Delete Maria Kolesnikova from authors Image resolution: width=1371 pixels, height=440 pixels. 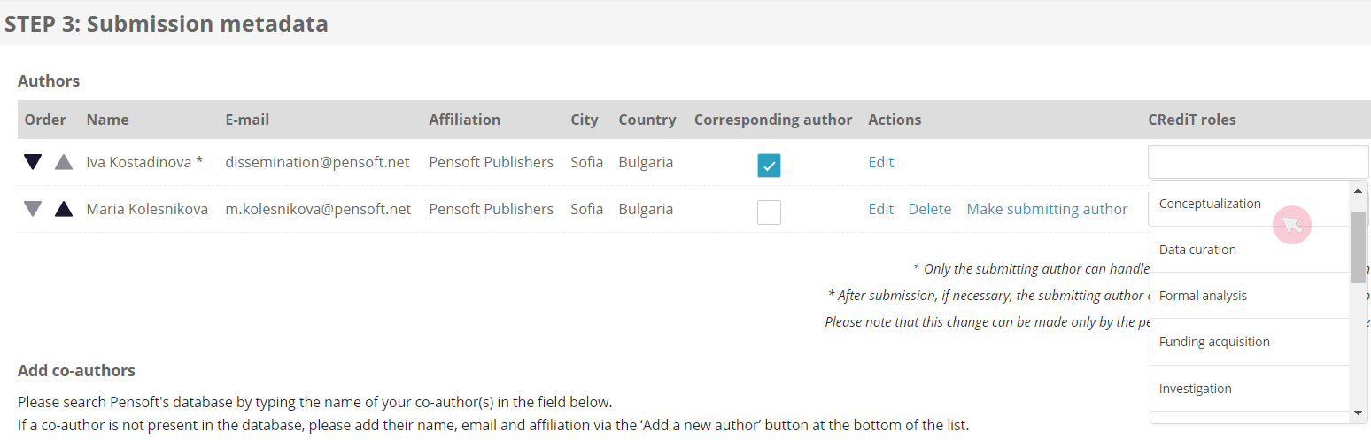pos(929,209)
